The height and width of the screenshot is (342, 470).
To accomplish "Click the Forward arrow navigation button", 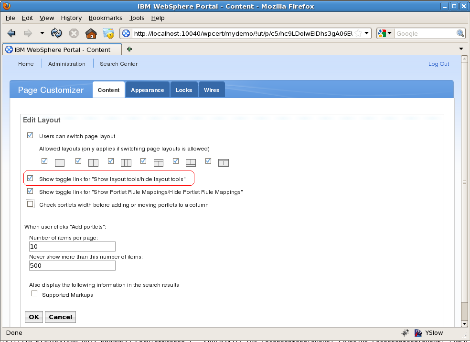I will pos(28,33).
